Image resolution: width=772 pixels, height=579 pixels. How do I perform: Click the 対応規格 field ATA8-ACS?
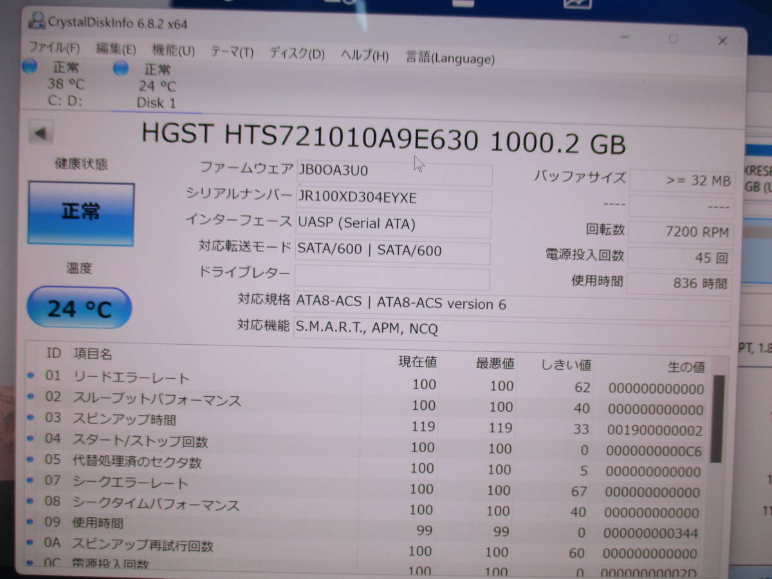(513, 306)
